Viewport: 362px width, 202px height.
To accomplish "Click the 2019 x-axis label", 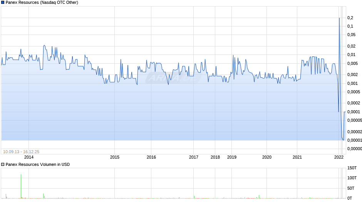I will [x=232, y=157].
